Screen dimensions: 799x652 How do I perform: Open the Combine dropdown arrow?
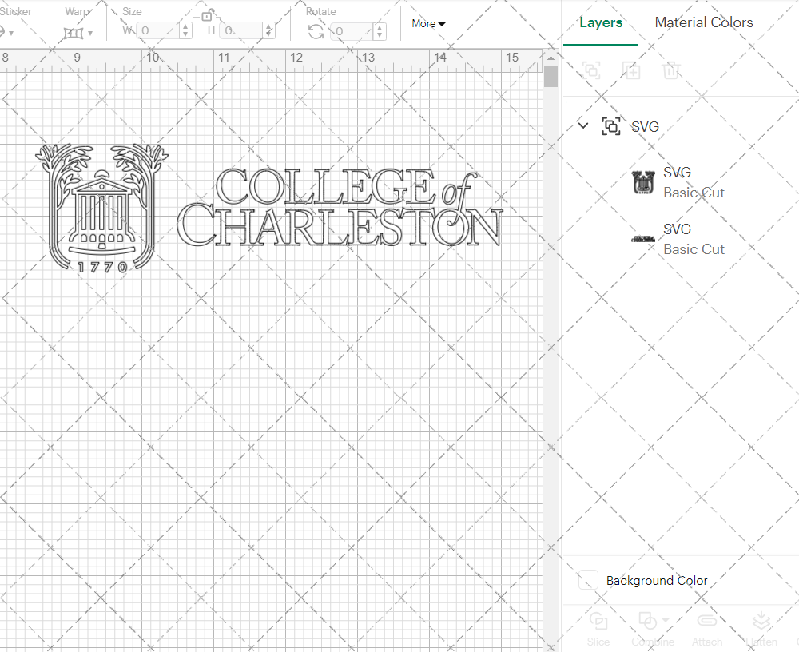[666, 621]
